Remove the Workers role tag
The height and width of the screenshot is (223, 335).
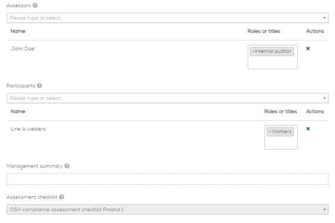coord(270,131)
